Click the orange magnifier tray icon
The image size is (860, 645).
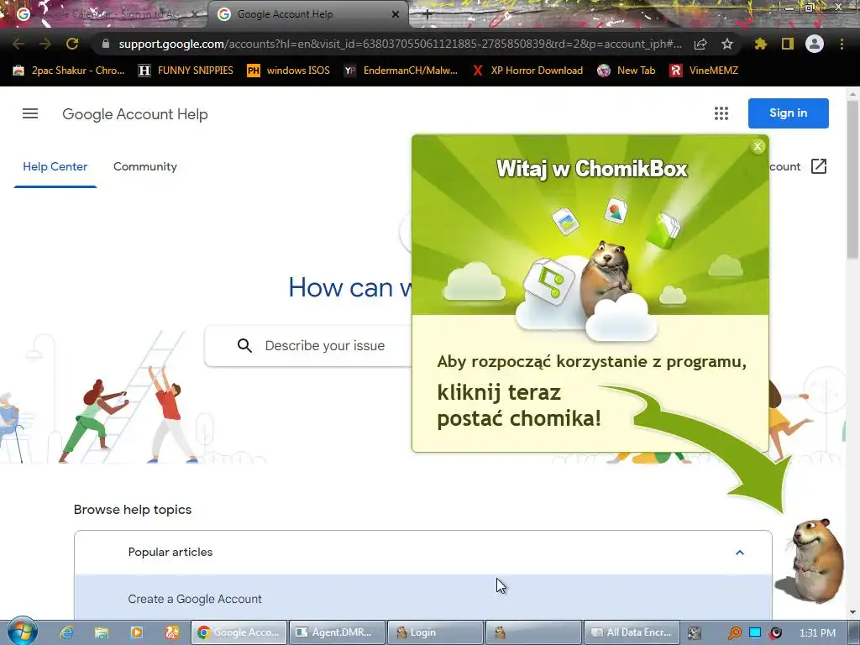[x=734, y=633]
